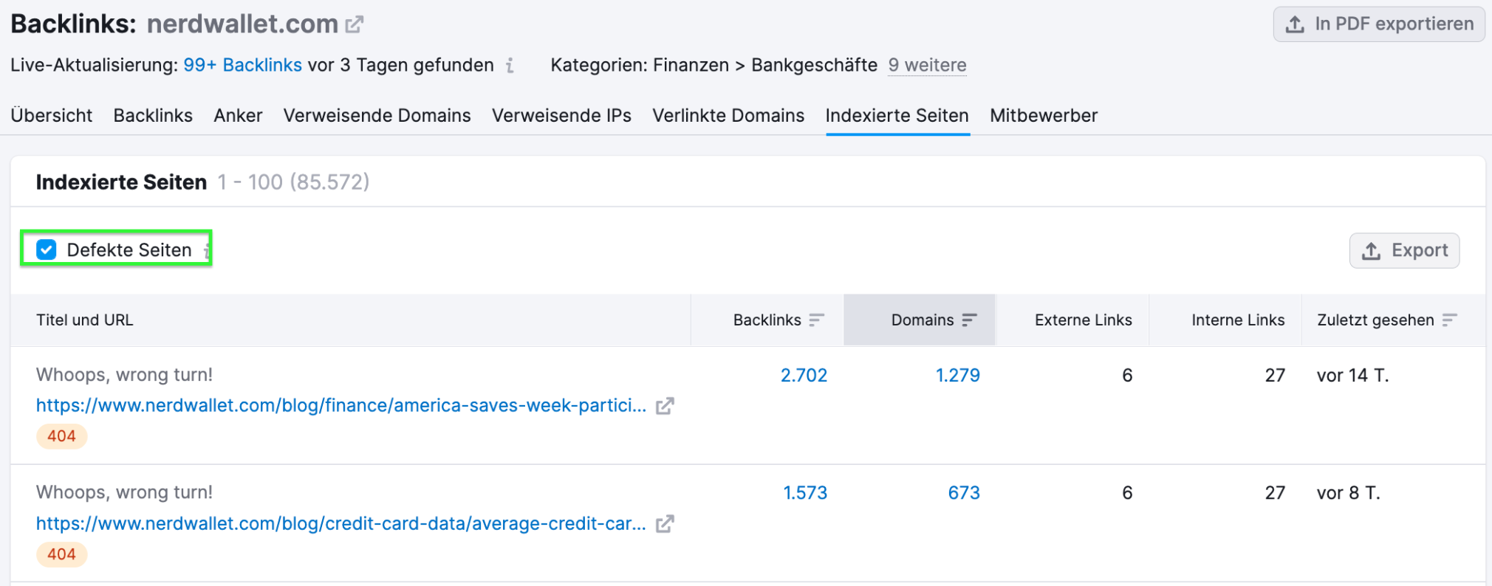1492x586 pixels.
Task: Switch to the Übersicht tab
Action: click(x=52, y=116)
